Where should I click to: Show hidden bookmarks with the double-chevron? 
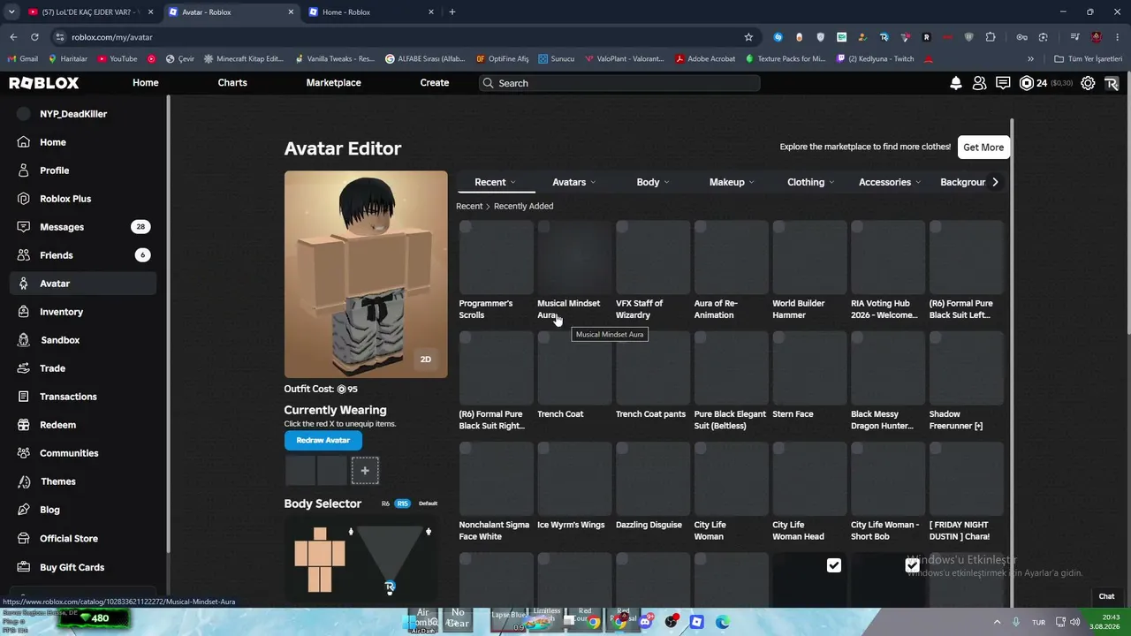(1030, 59)
